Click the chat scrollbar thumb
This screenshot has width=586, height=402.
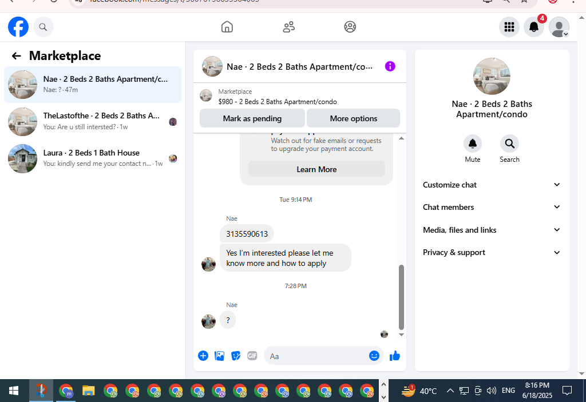tap(401, 297)
